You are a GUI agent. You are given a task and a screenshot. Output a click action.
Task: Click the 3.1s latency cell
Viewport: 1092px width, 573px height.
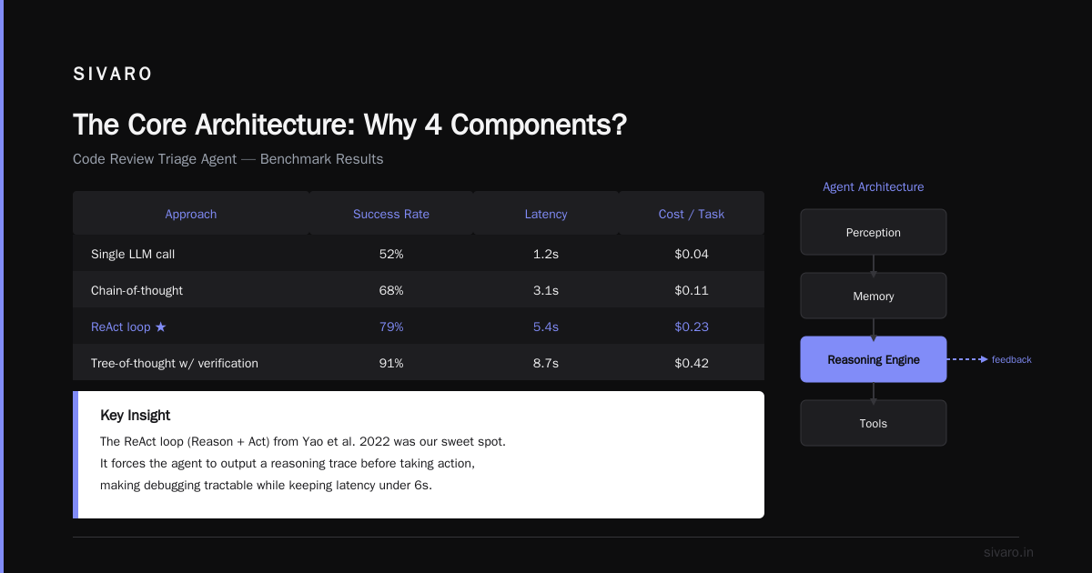point(546,290)
